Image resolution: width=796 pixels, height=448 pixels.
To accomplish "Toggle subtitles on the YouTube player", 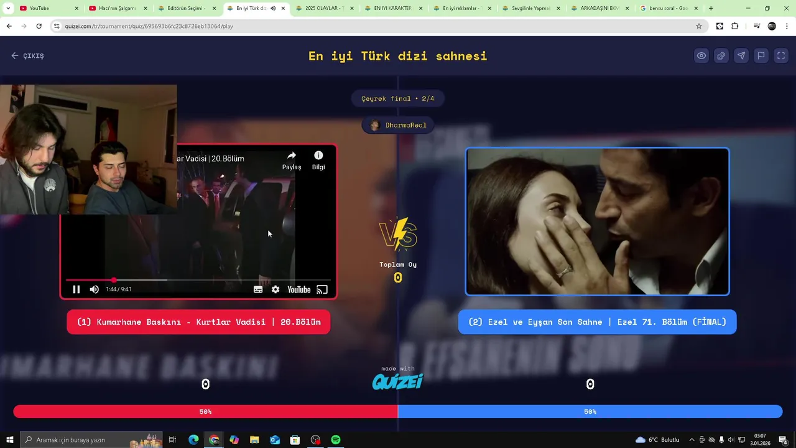I will (x=258, y=289).
